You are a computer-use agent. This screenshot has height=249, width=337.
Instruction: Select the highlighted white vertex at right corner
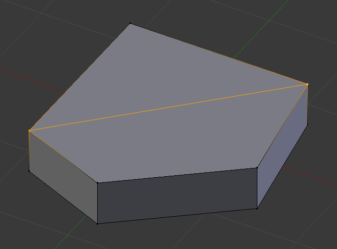click(x=307, y=84)
